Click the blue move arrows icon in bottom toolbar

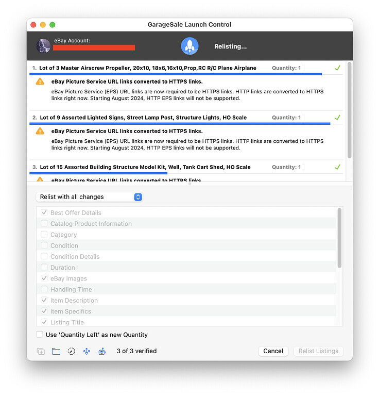(x=87, y=351)
